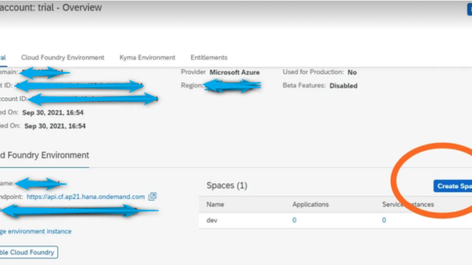Click the copy icon beside the API endpoint
472x265 pixels.
point(153,196)
